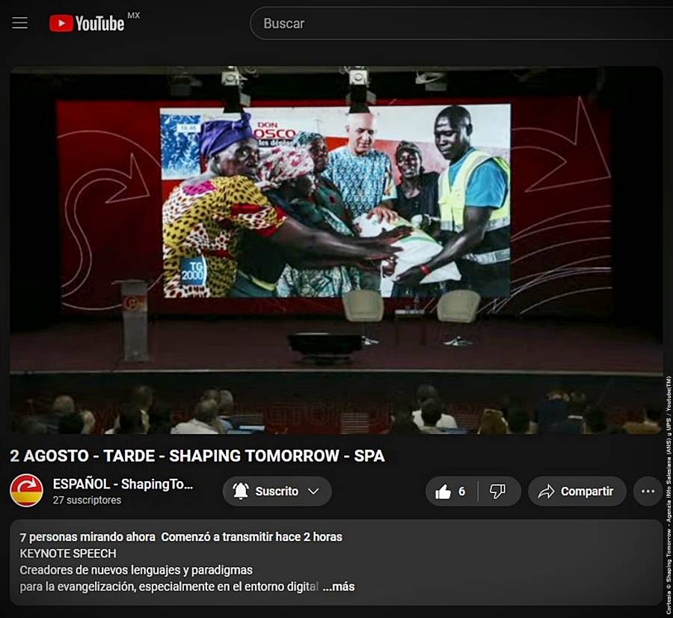Visit the ESPAÑOL - ShapingTo... channel name

point(123,484)
